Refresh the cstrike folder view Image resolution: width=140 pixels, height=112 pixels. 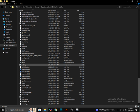coord(120,7)
